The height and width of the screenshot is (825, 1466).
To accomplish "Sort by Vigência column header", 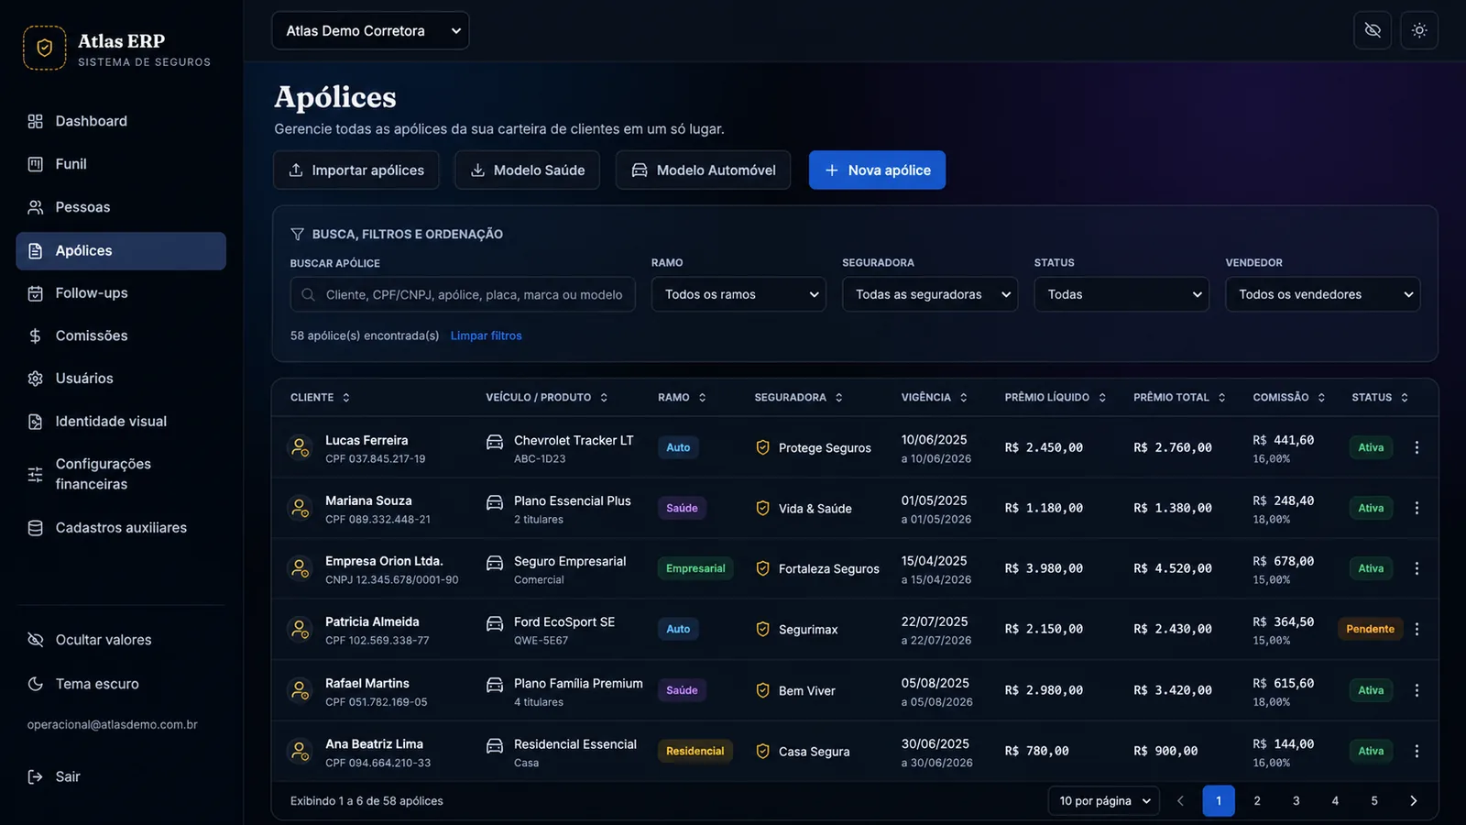I will pos(934,397).
